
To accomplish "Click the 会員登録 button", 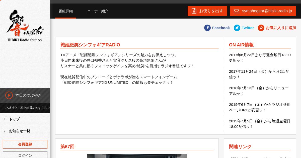I will (25, 144).
